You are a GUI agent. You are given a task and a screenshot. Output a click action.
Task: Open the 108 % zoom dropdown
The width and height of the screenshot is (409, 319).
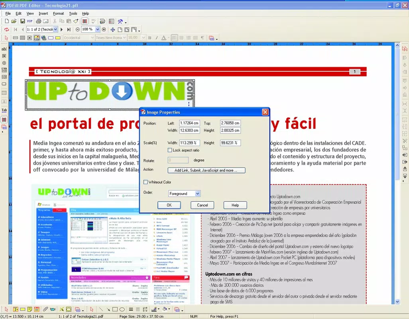pyautogui.click(x=97, y=30)
